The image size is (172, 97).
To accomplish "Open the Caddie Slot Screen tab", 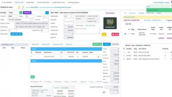I will [x=59, y=2].
